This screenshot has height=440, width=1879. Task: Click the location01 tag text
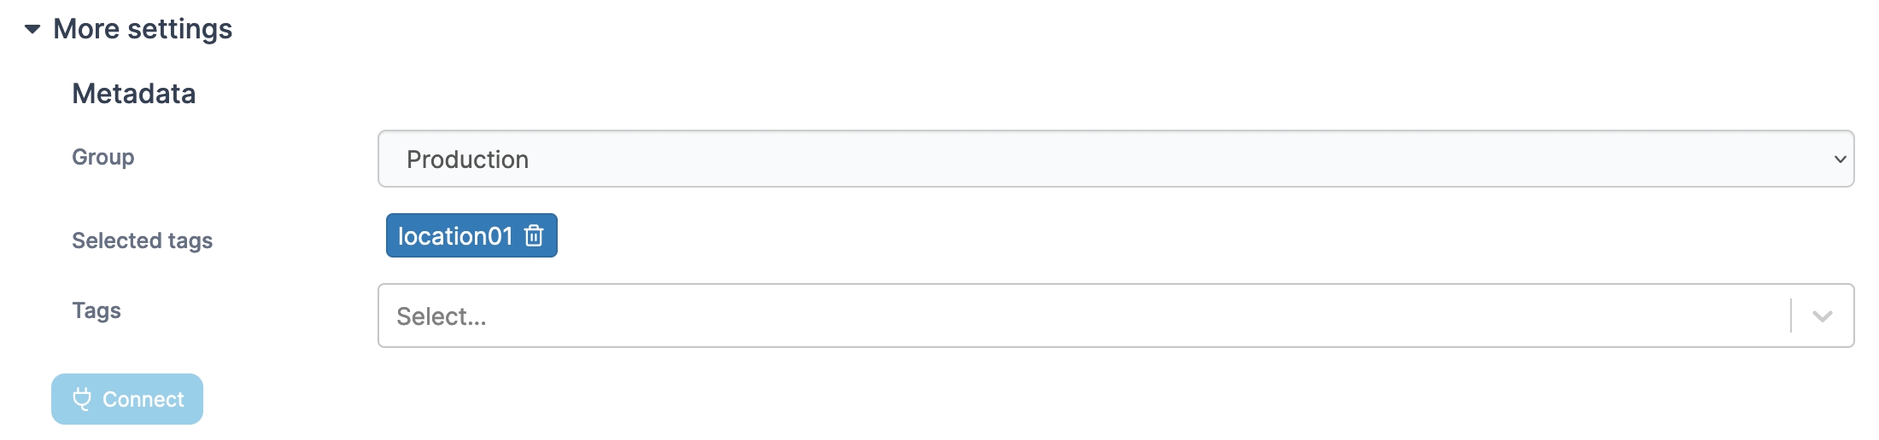click(455, 236)
